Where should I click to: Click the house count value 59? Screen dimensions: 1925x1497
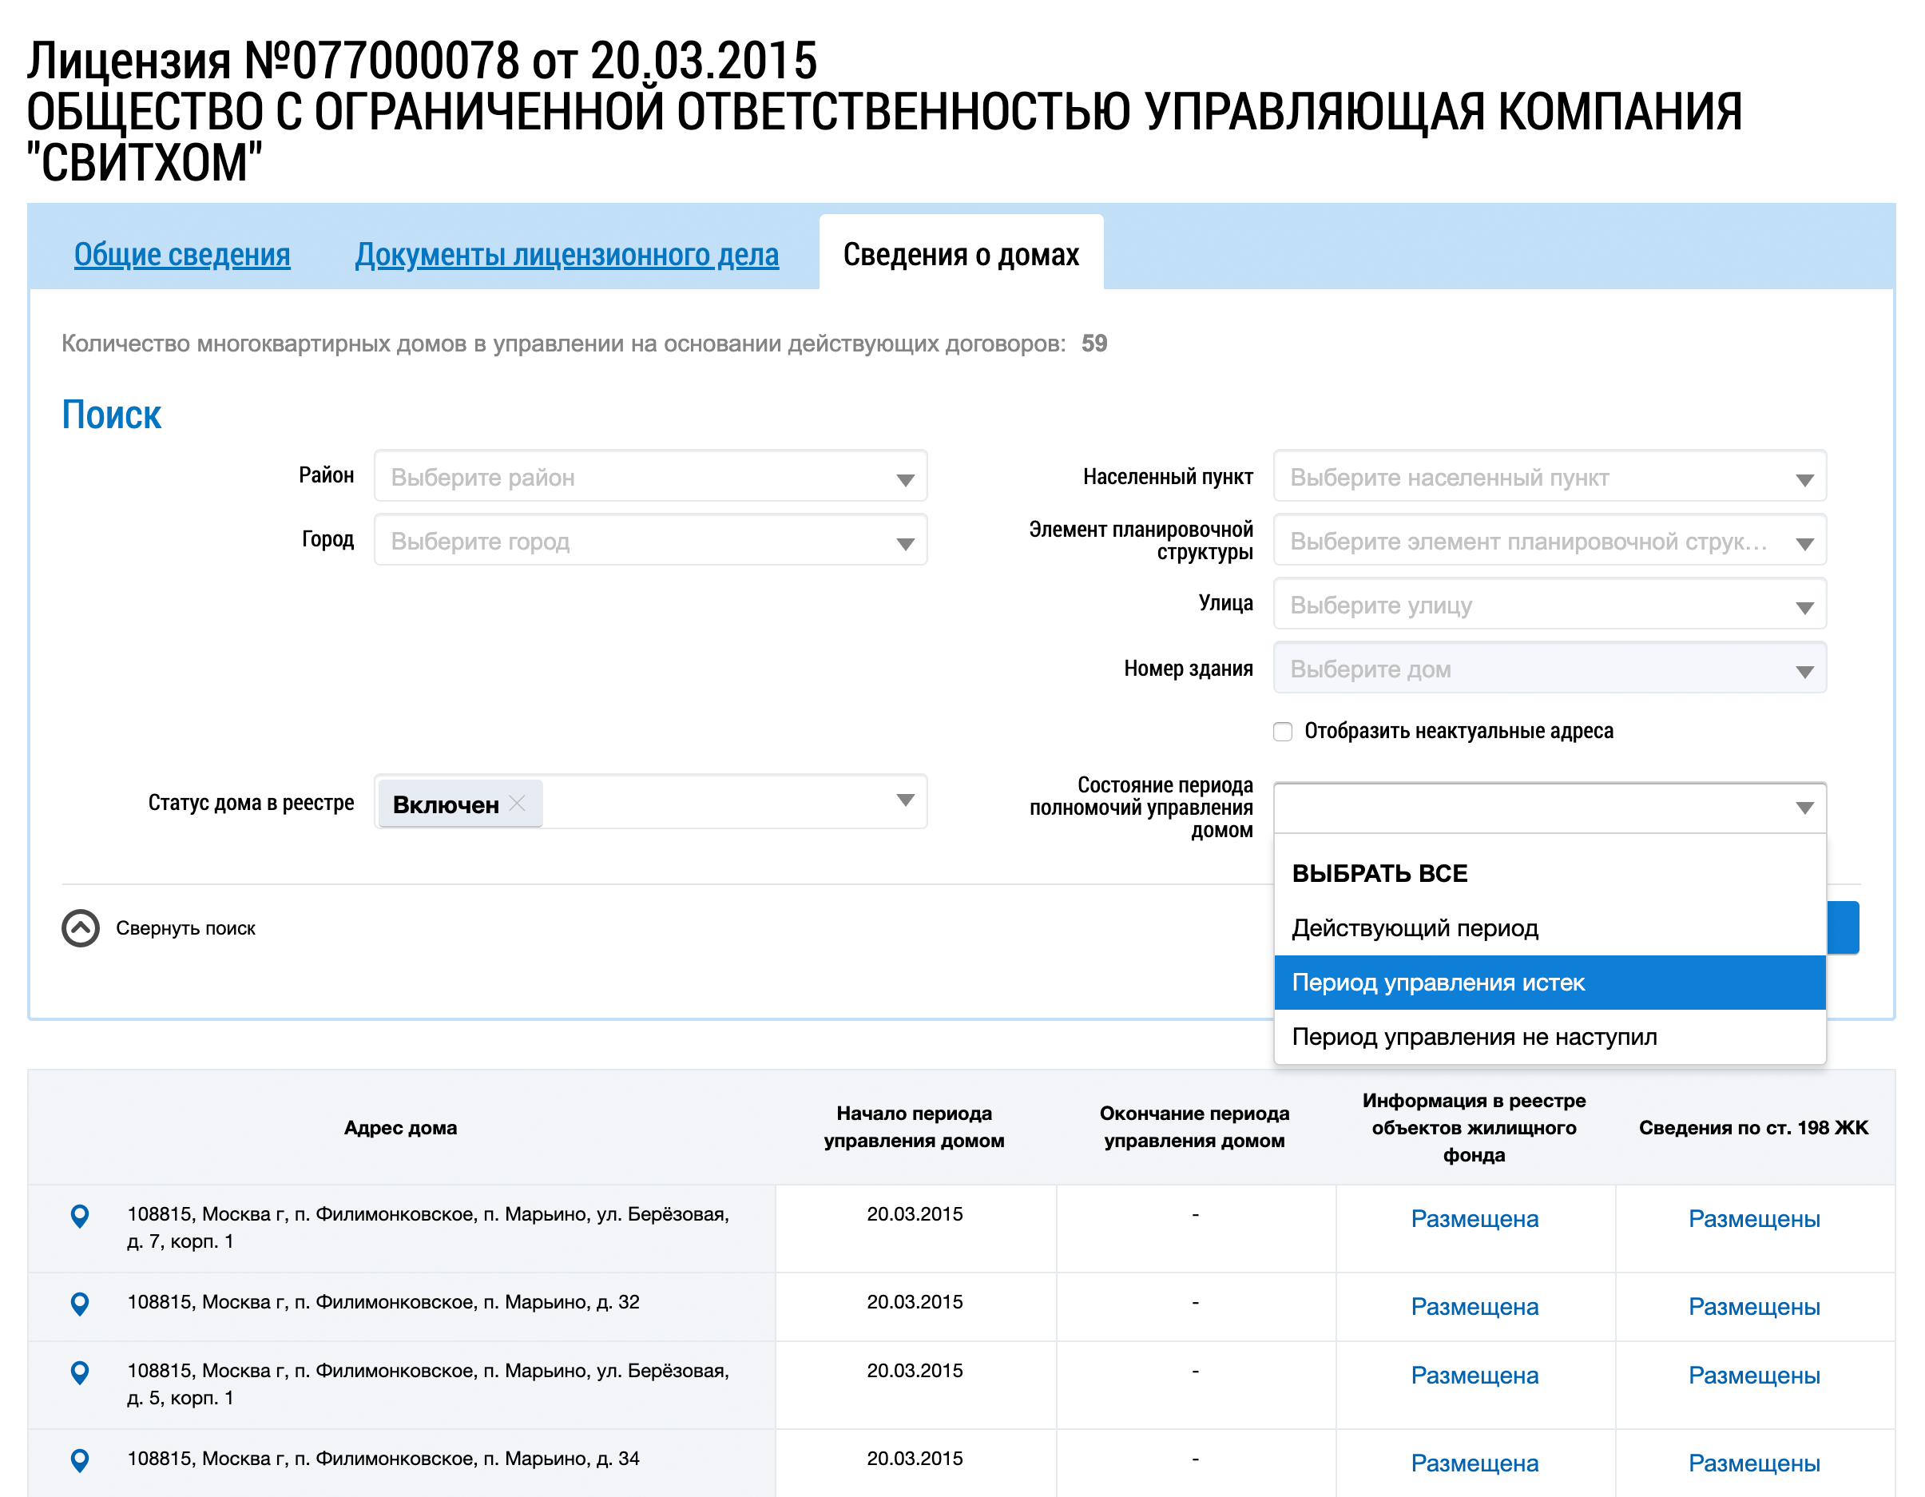pos(1093,343)
